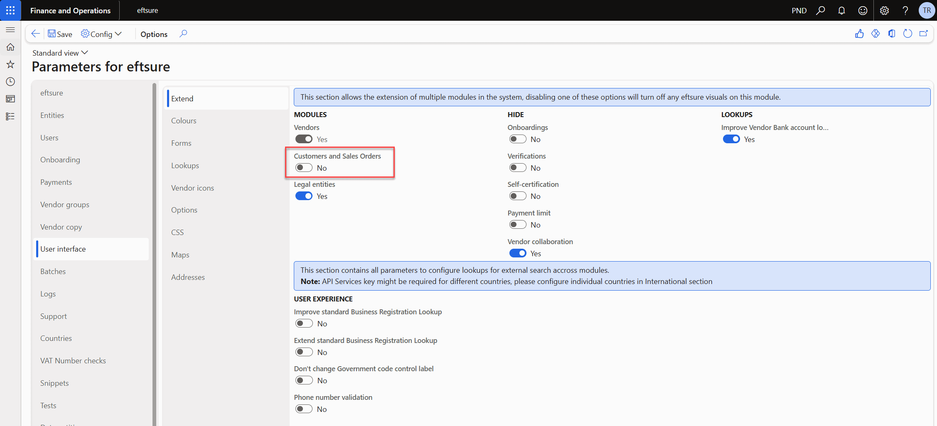Select the Colours tab
The height and width of the screenshot is (426, 937).
tap(226, 121)
